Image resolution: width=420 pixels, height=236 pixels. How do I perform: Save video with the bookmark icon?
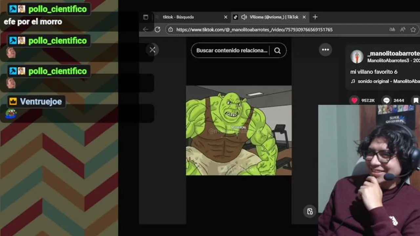click(416, 100)
